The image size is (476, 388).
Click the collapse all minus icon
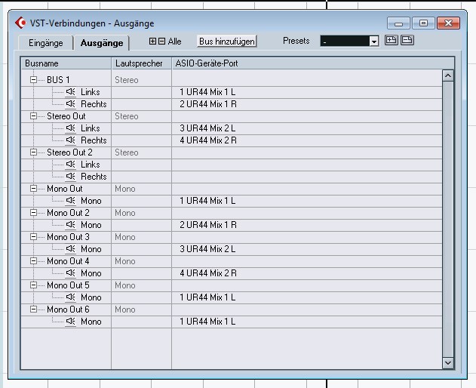coord(161,41)
